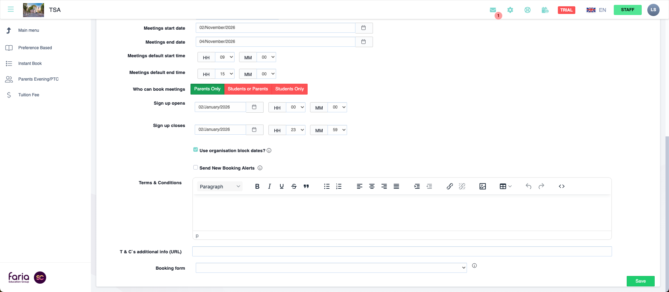Select Students or Parents booking option
This screenshot has height=292, width=669.
point(248,89)
